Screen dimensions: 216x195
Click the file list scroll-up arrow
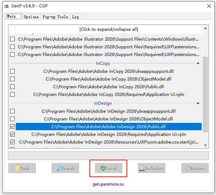(x=206, y=28)
